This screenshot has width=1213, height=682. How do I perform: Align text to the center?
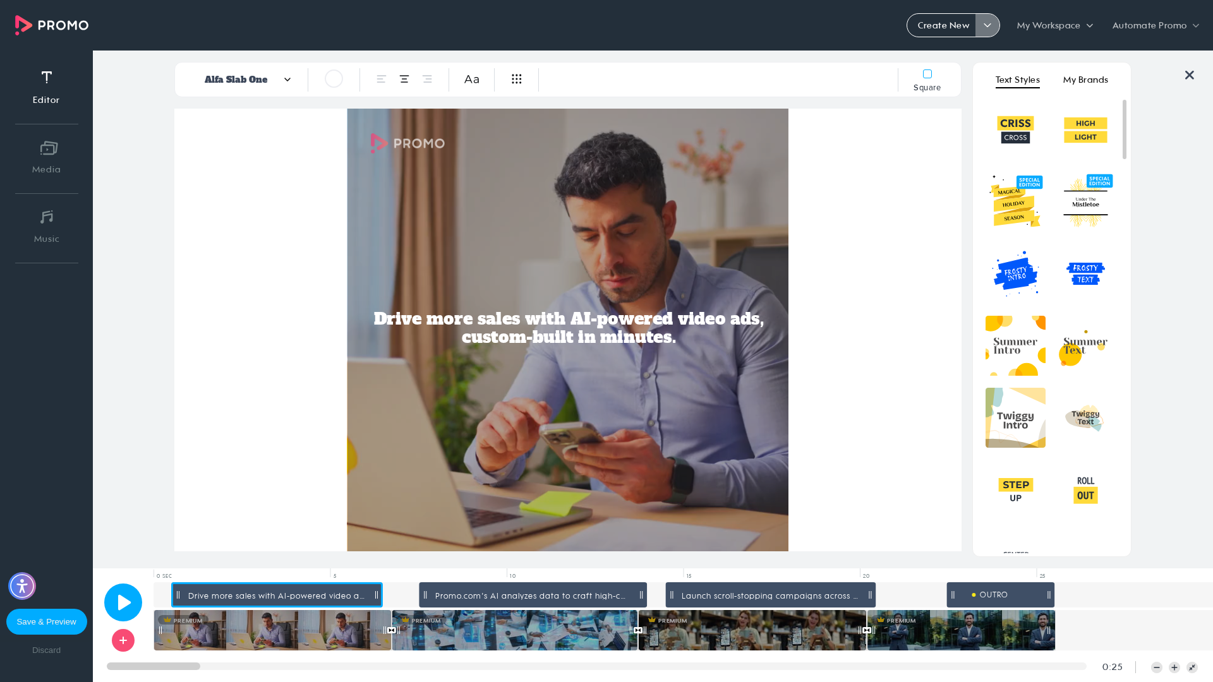pyautogui.click(x=404, y=79)
